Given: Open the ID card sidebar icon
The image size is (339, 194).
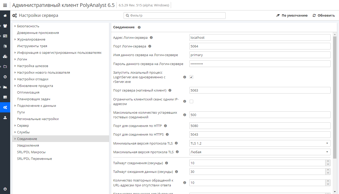Looking at the screenshot, I should coord(5,36).
